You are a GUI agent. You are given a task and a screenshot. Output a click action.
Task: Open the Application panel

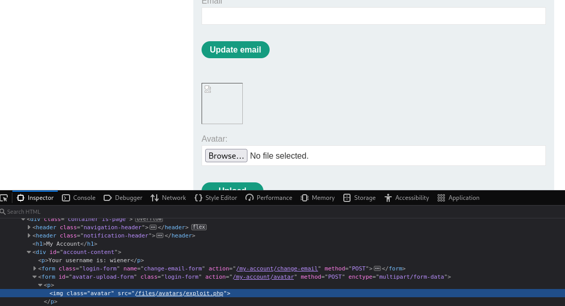458,198
